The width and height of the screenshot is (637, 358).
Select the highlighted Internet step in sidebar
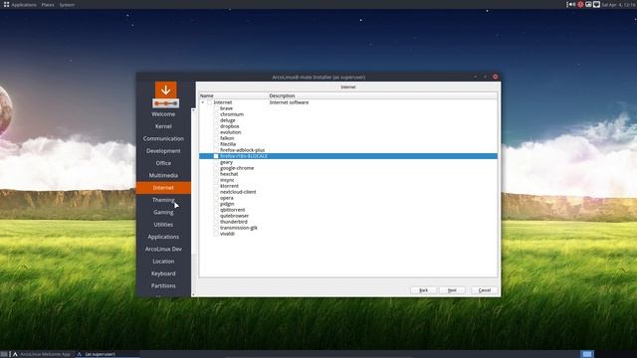[163, 188]
